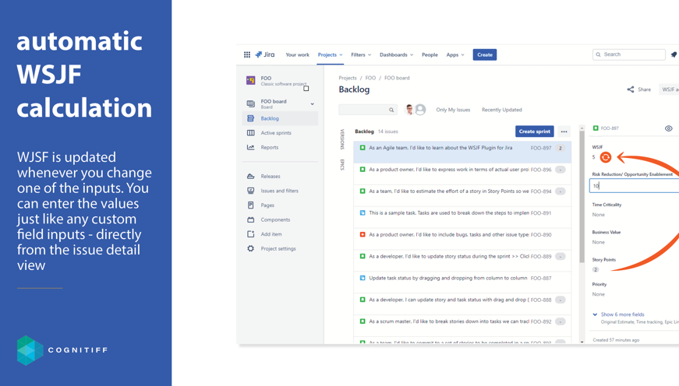
Task: Open Backlog in the sidebar
Action: point(280,118)
